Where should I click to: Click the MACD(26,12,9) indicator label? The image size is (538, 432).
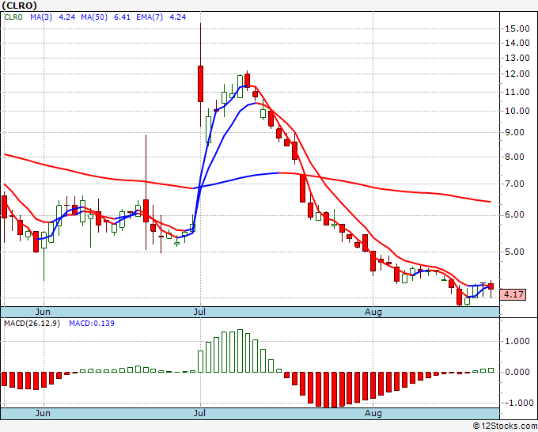(32, 324)
